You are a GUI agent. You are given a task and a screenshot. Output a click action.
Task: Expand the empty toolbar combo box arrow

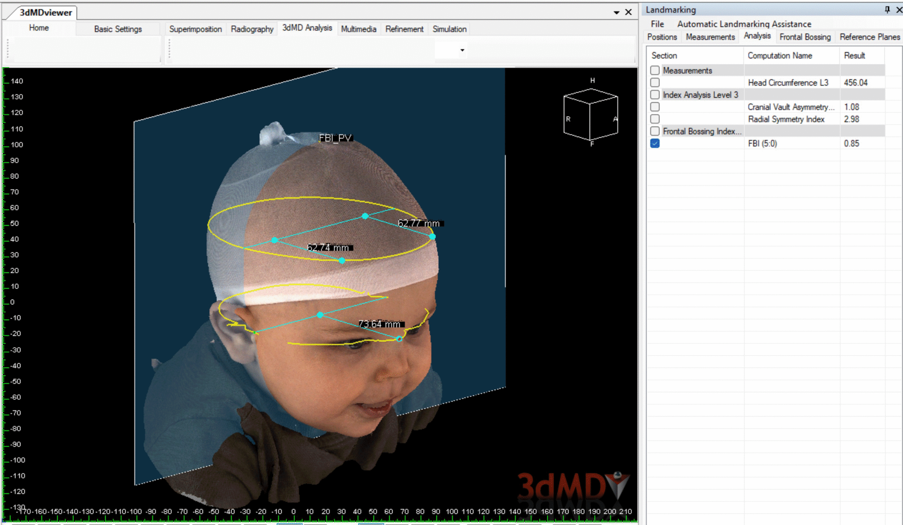coord(462,50)
